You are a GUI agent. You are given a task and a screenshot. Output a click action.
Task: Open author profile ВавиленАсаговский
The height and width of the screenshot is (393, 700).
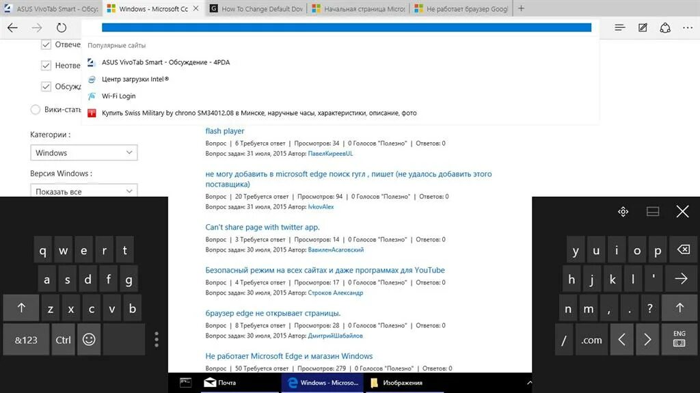tap(336, 249)
